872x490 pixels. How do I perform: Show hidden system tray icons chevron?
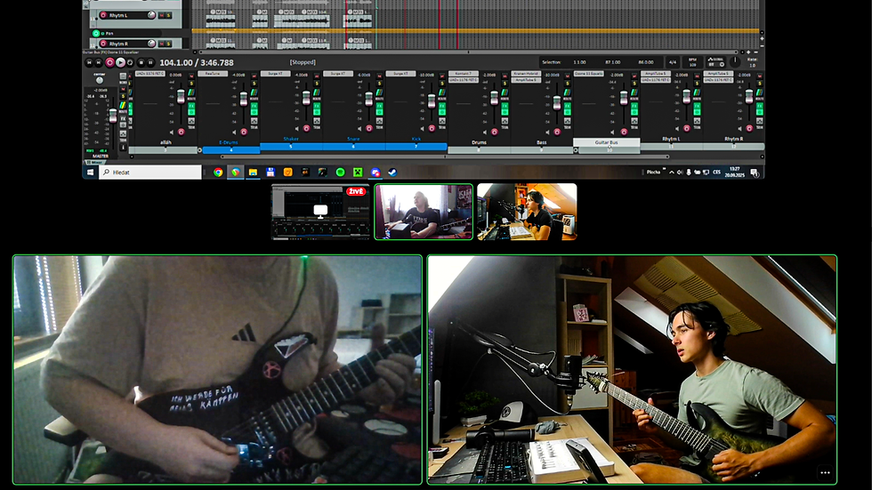[x=672, y=173]
